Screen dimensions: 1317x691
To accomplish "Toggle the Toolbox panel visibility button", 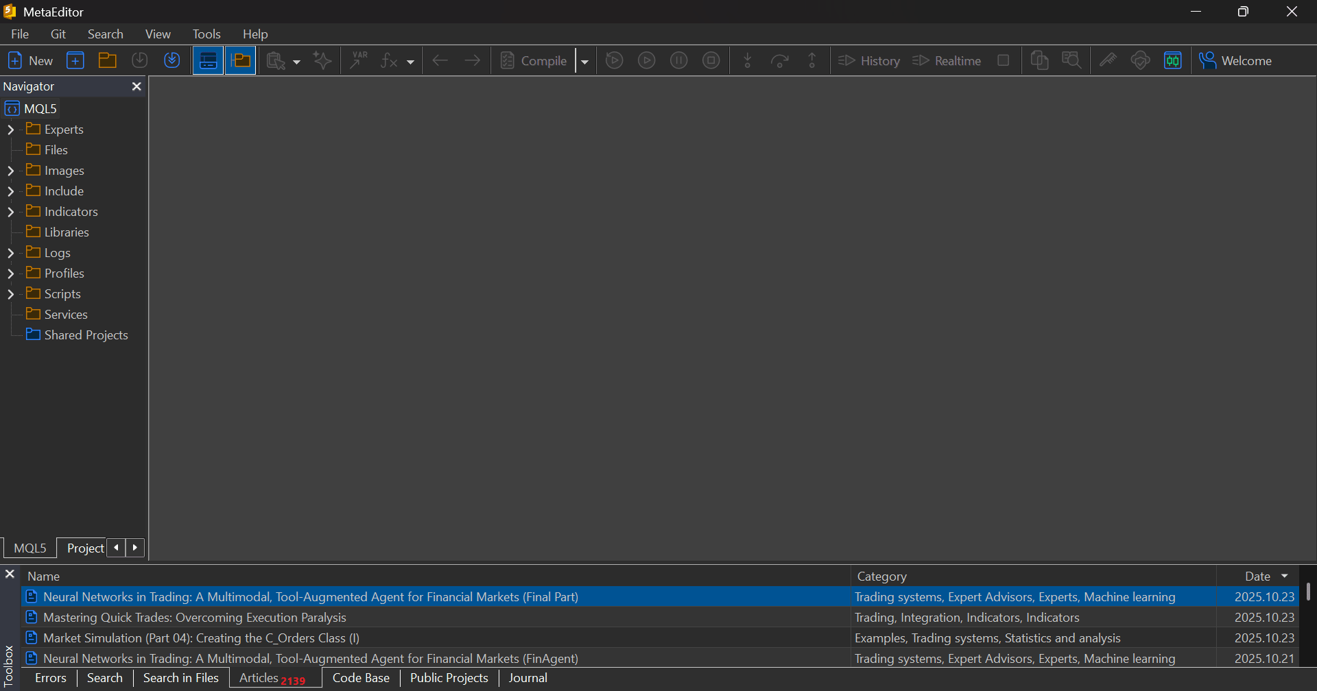I will tap(208, 60).
